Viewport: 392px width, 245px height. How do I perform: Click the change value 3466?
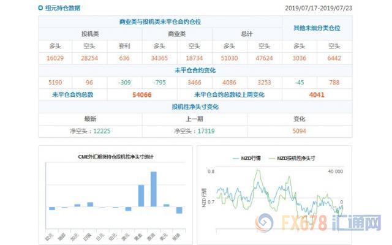point(195,83)
